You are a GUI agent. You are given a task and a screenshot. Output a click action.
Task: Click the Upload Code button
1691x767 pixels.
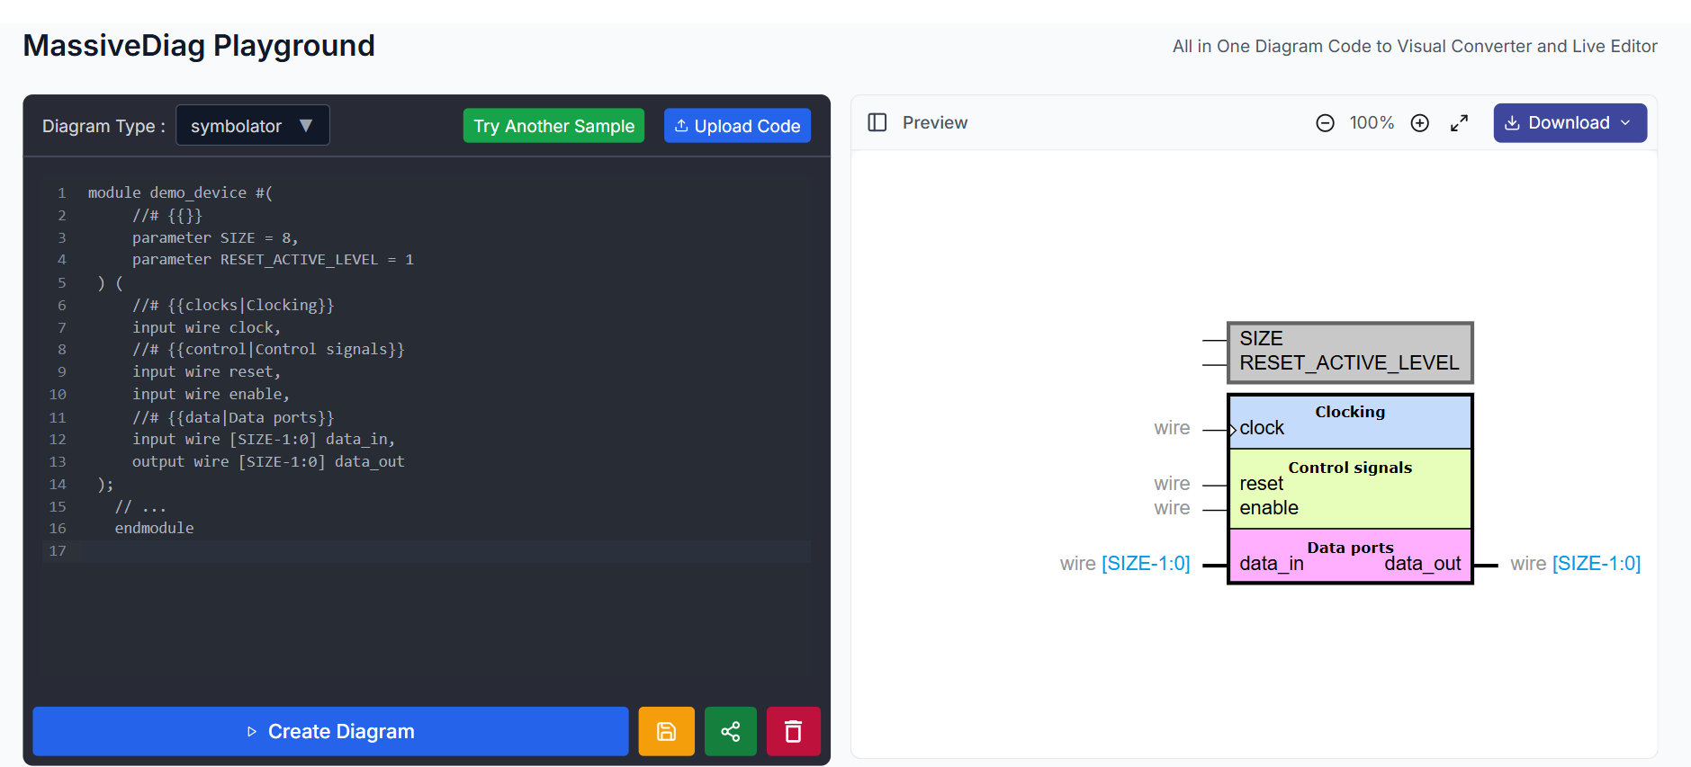coord(737,126)
